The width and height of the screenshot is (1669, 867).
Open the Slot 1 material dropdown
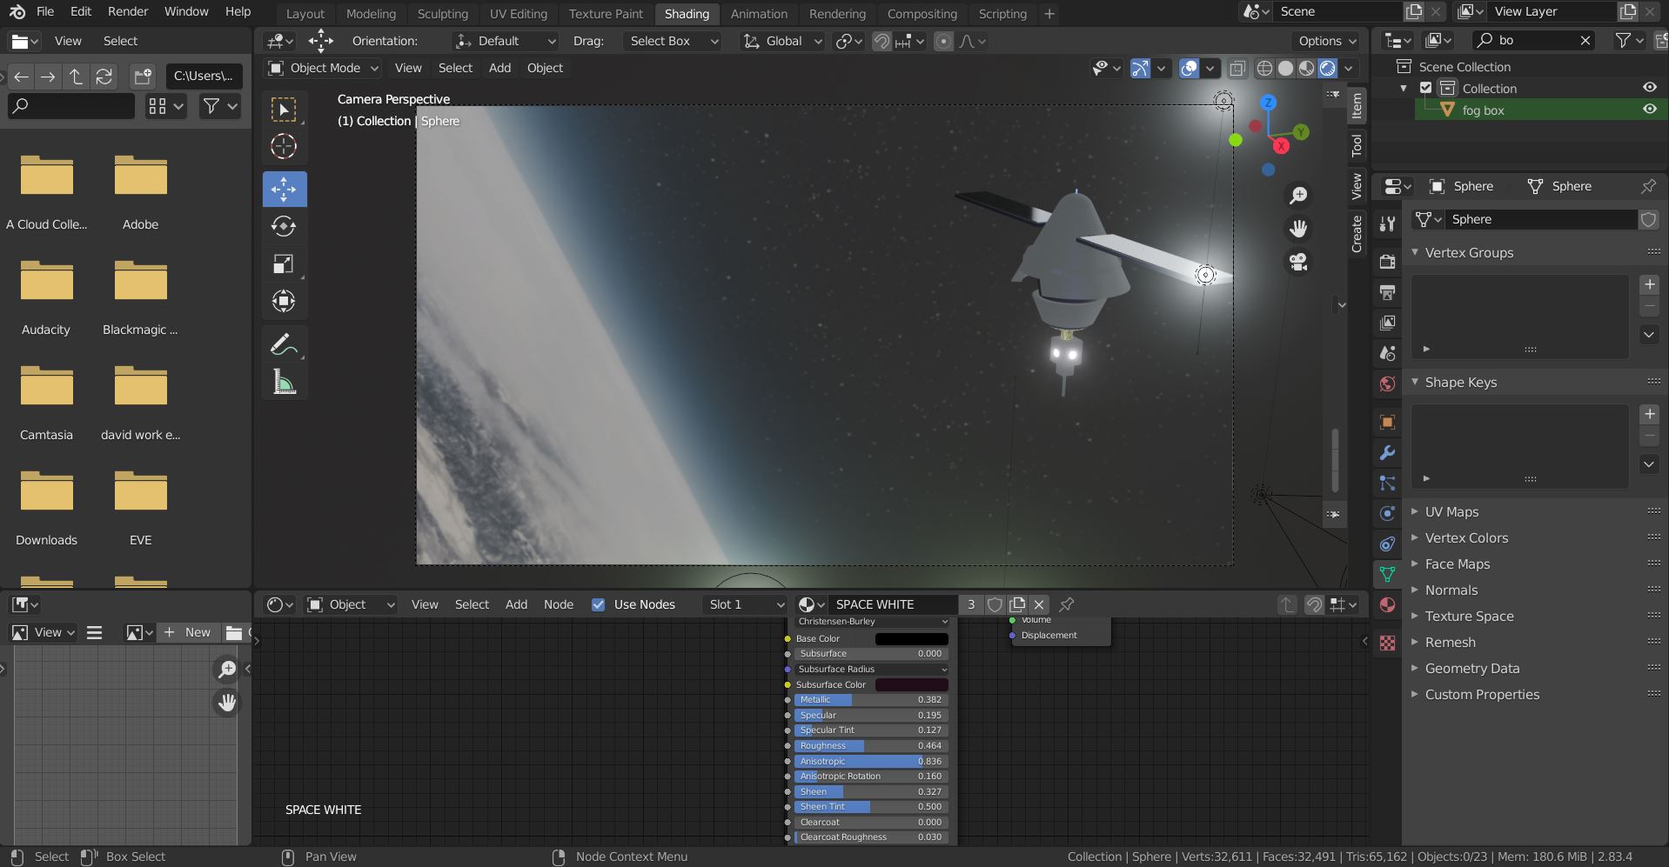point(746,604)
